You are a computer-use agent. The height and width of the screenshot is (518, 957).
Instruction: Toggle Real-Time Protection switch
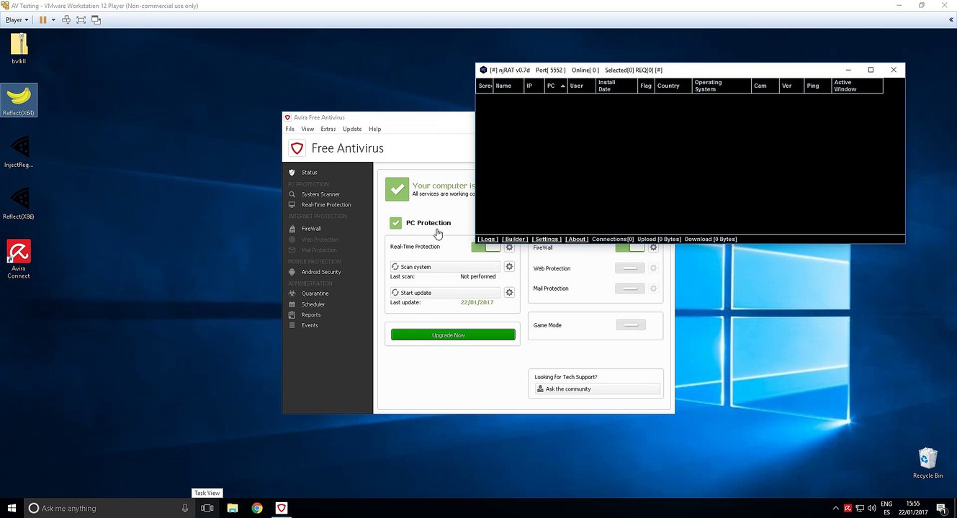(486, 247)
